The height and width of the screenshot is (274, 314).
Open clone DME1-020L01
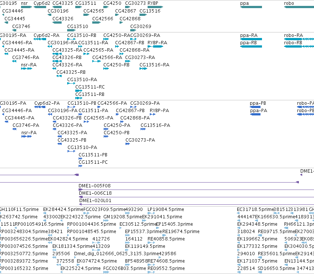click(95, 201)
